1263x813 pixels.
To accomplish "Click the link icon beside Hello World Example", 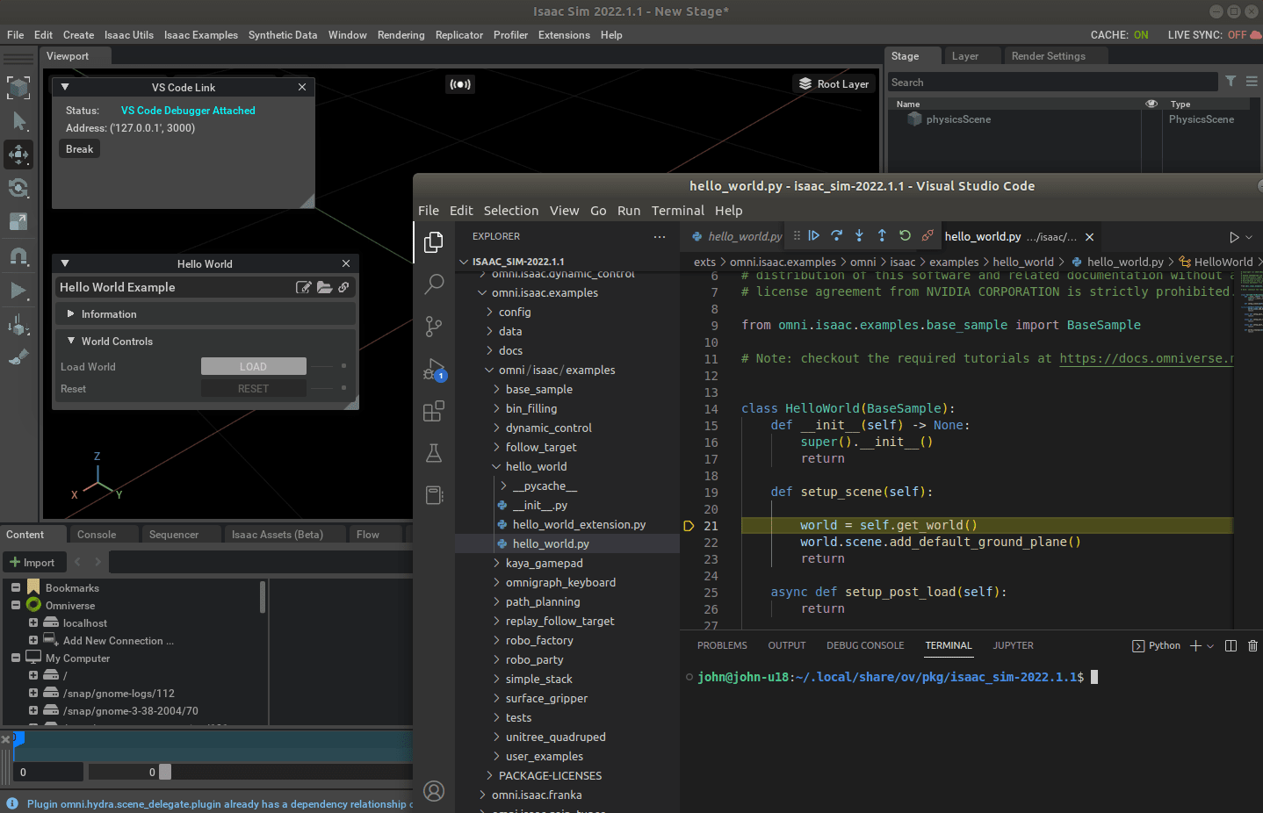I will pyautogui.click(x=343, y=287).
